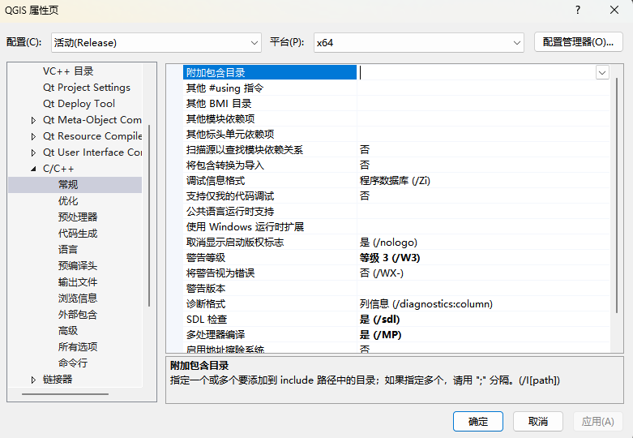Select the 附加包含目录 property row
Screen dimensions: 633x438
[270, 73]
